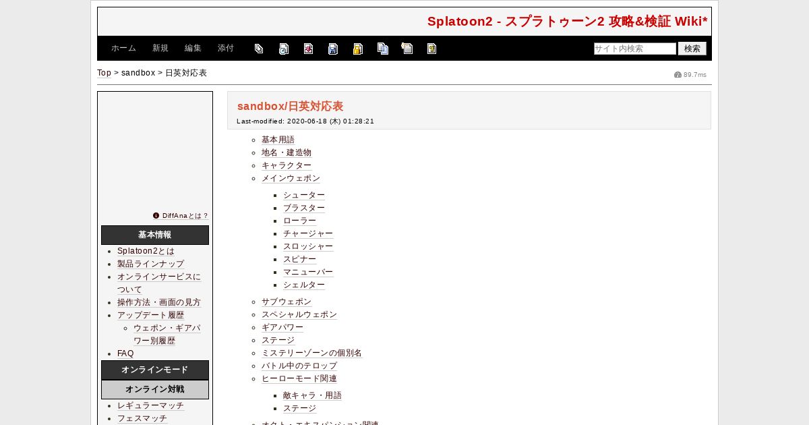Jump to スピナー subsection
809x425 pixels.
click(299, 259)
